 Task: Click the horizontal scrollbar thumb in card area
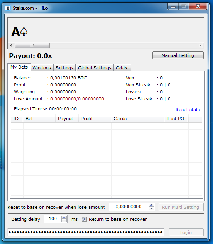[32, 45]
